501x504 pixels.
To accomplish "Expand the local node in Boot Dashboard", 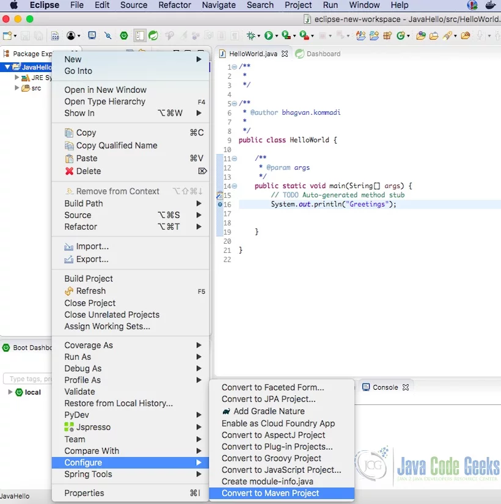I will 10,392.
